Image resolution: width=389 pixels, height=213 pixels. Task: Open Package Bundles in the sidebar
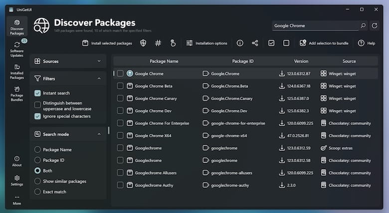tap(17, 94)
